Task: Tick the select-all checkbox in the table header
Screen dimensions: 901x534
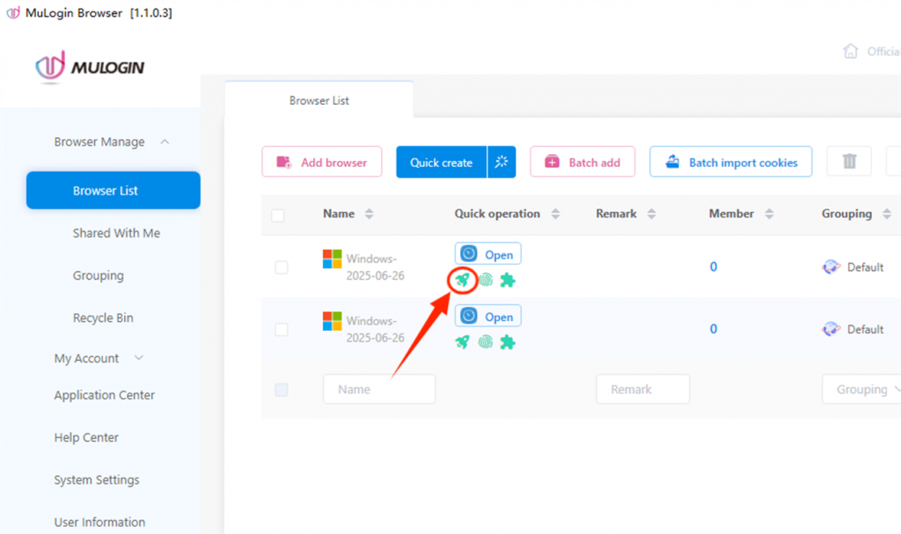Action: click(x=277, y=215)
